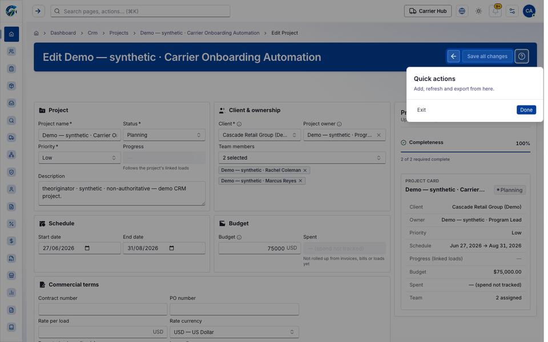548x342 pixels.
Task: Open the Carrier Hub button
Action: pyautogui.click(x=428, y=11)
